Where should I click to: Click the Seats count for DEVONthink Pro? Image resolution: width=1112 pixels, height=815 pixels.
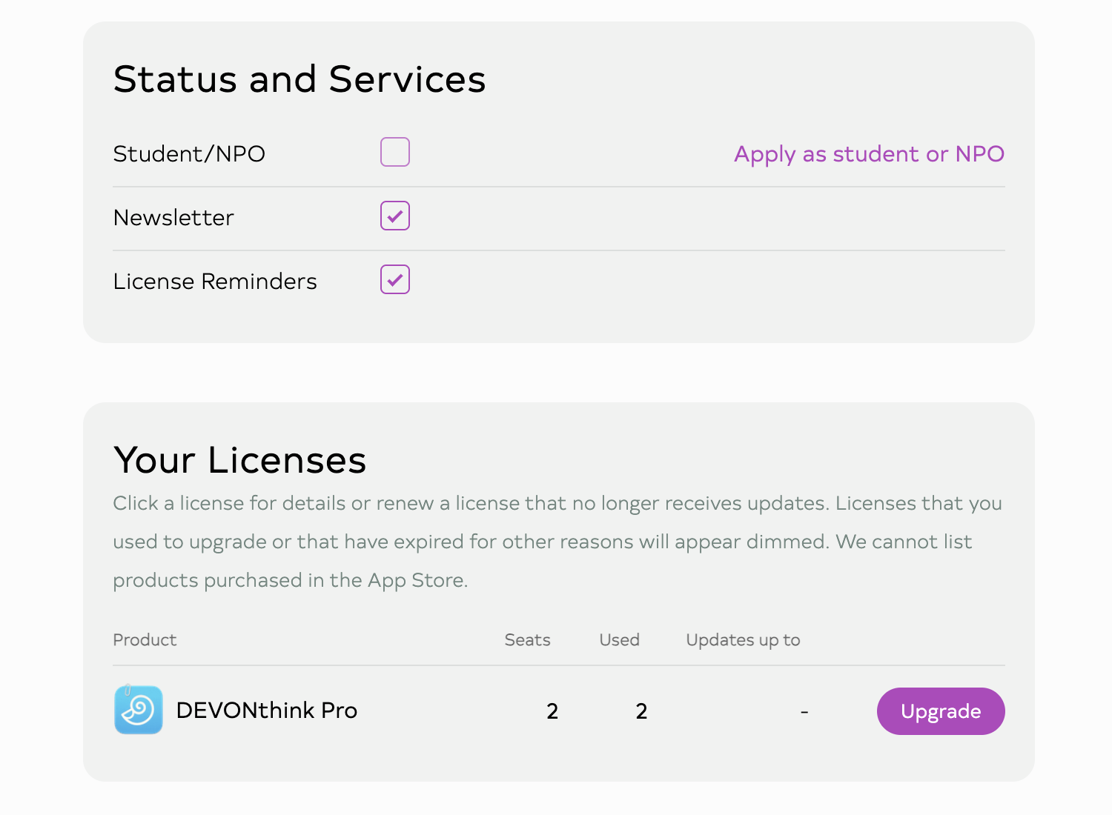tap(552, 711)
